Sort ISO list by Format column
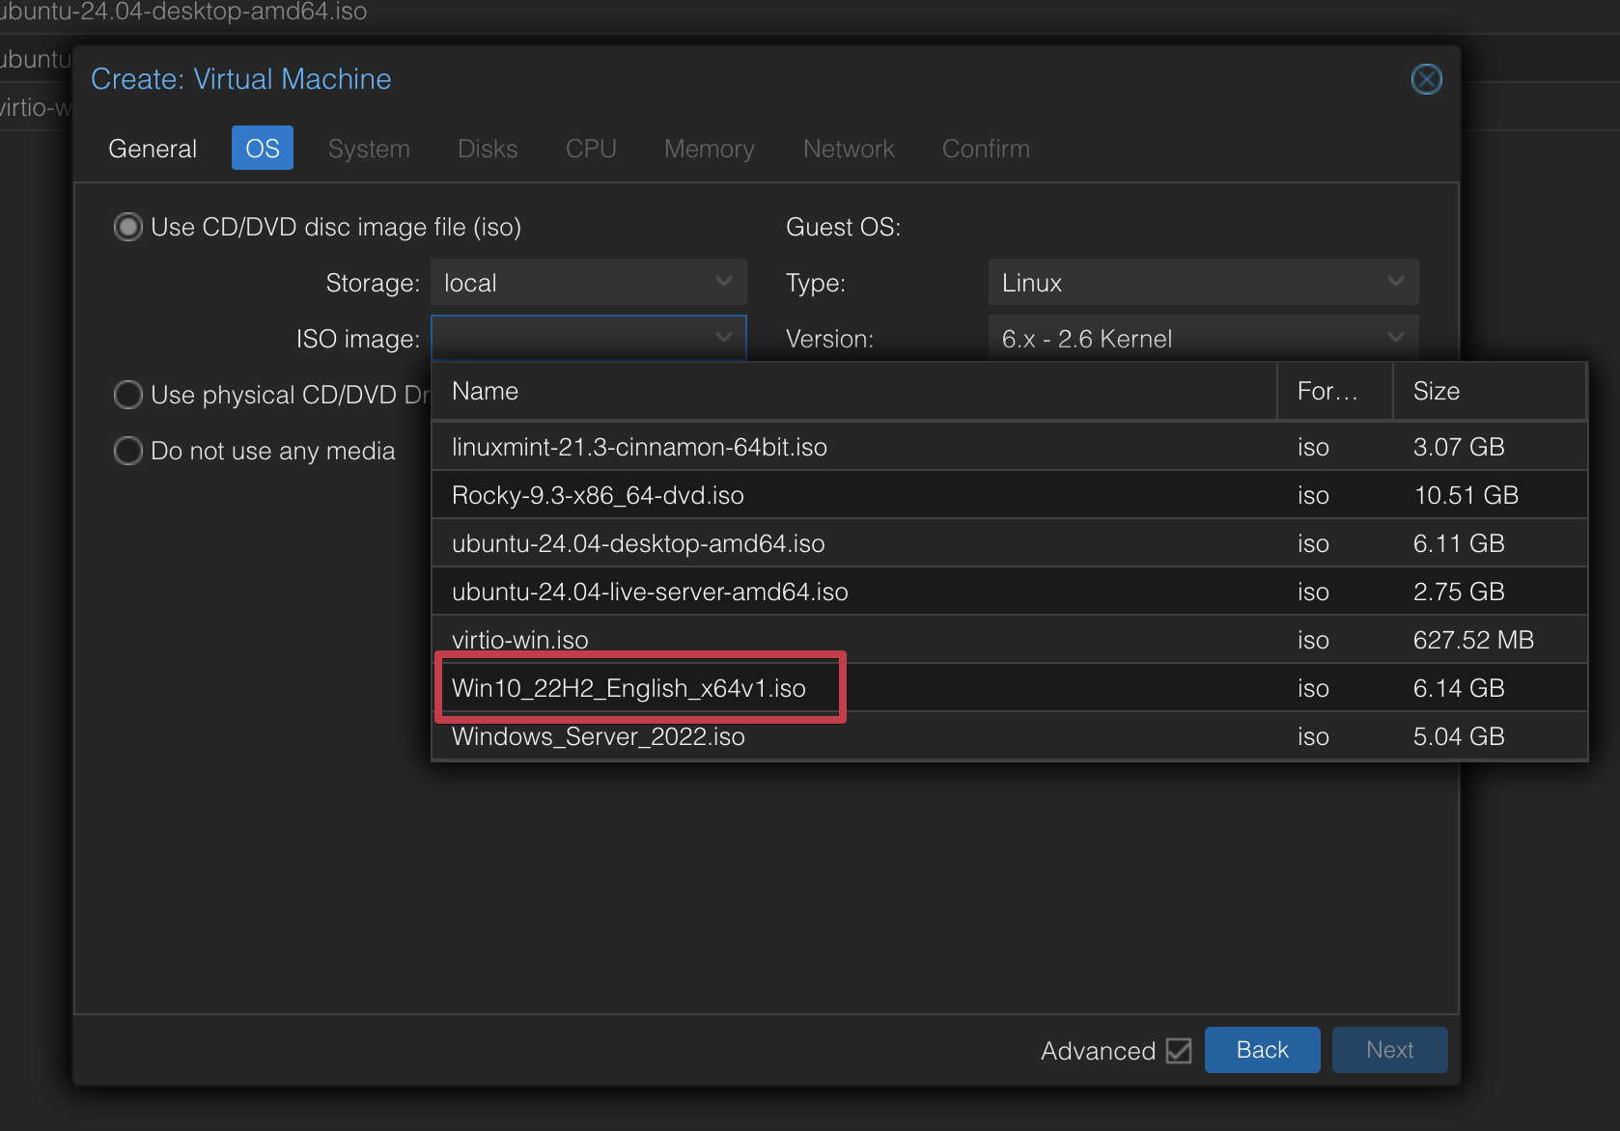The image size is (1620, 1131). tap(1335, 391)
